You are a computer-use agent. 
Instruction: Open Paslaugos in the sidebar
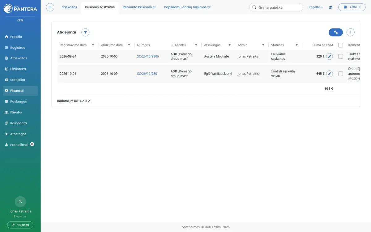pos(20,101)
